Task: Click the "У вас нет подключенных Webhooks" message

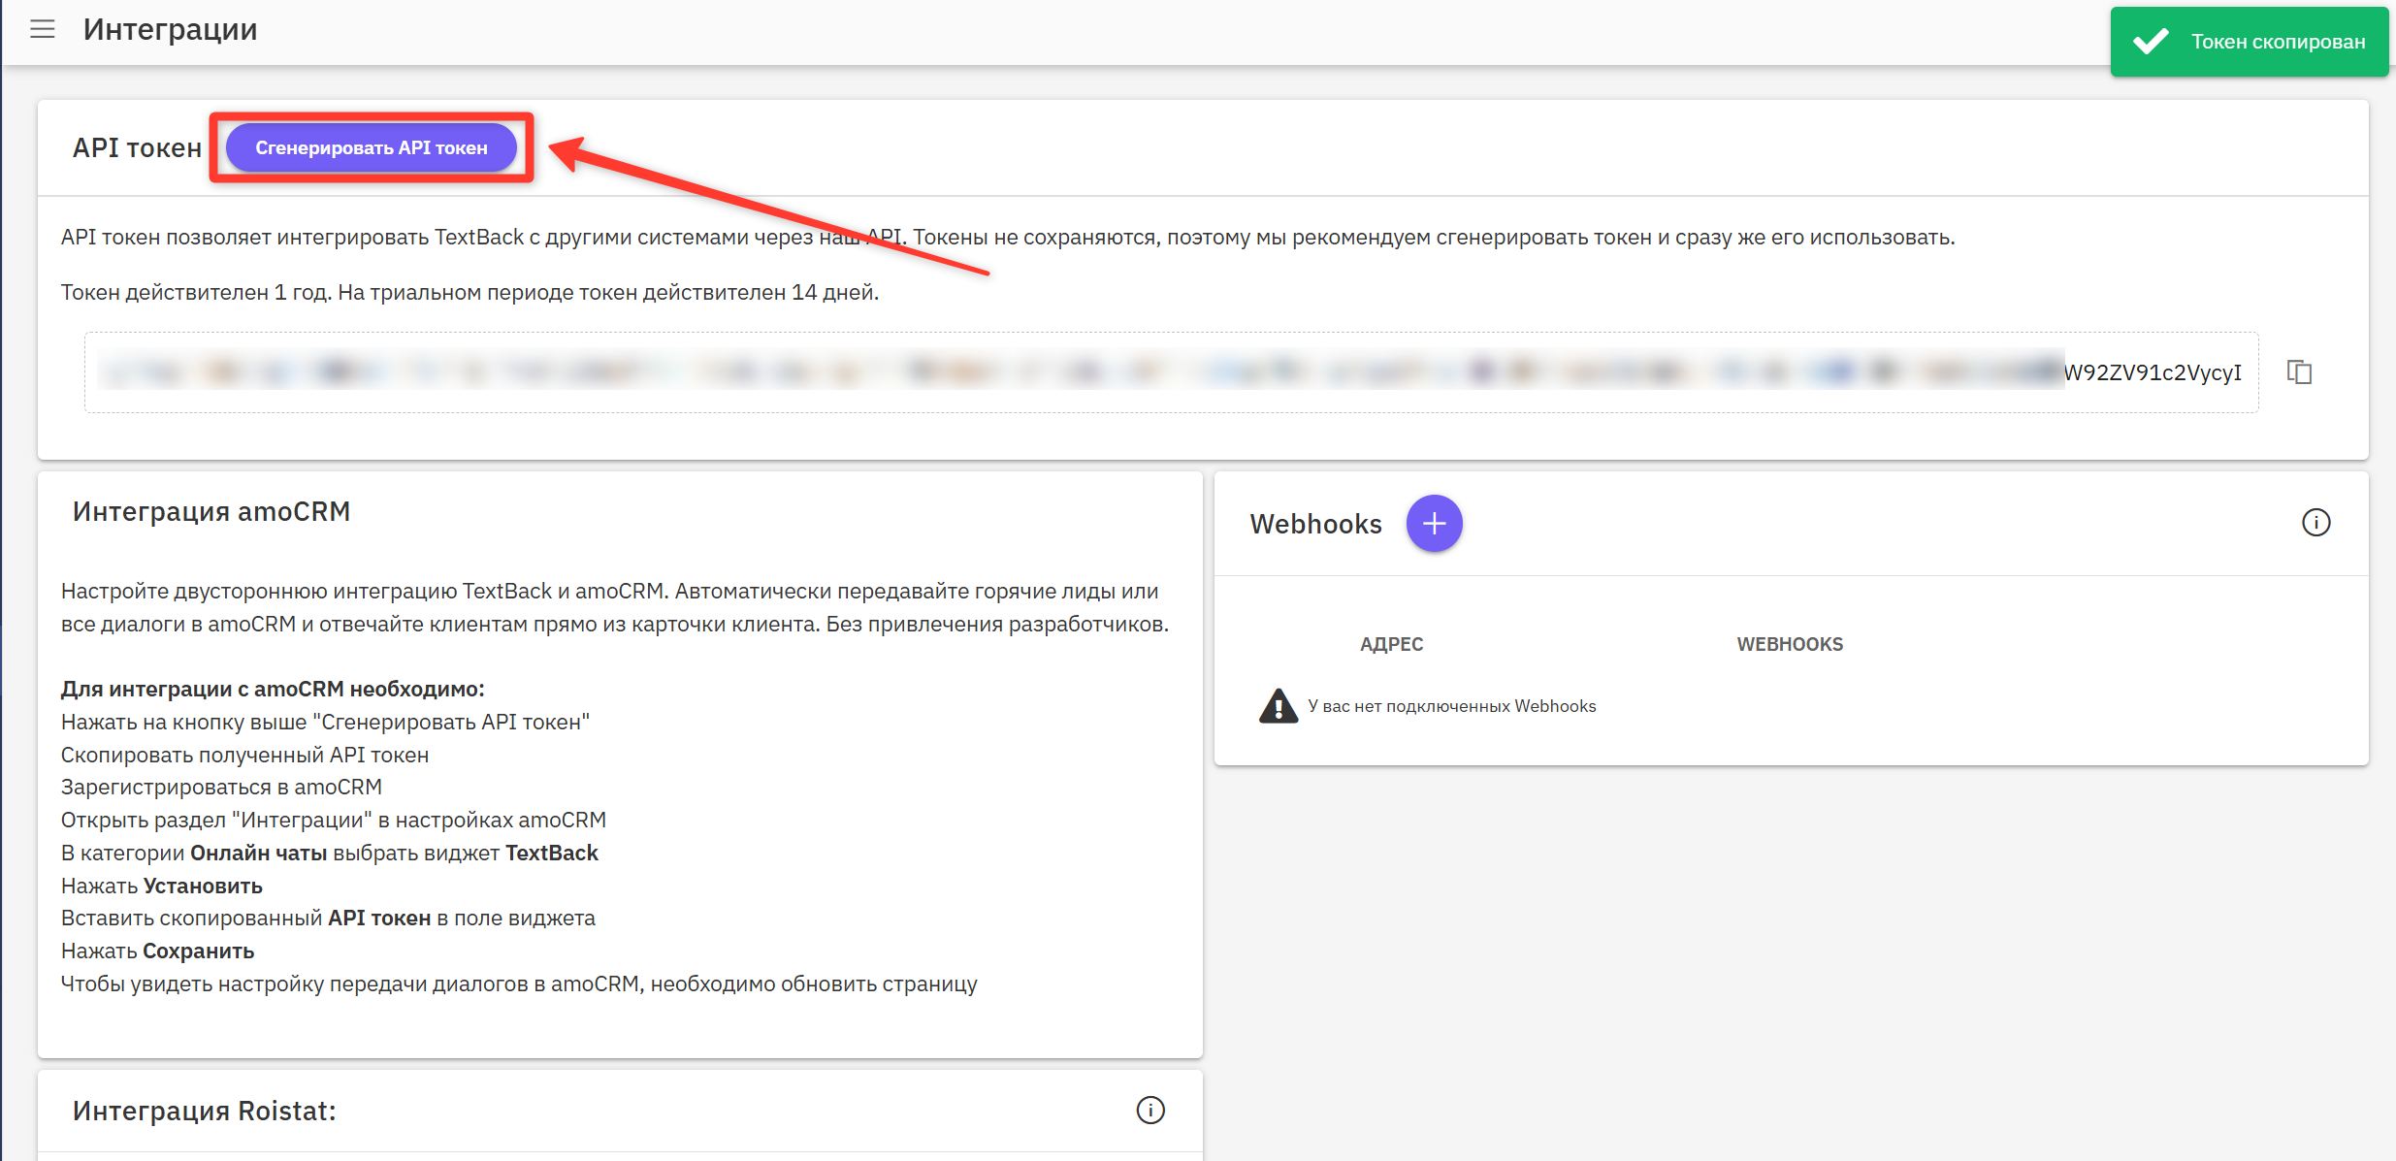Action: pyautogui.click(x=1451, y=706)
